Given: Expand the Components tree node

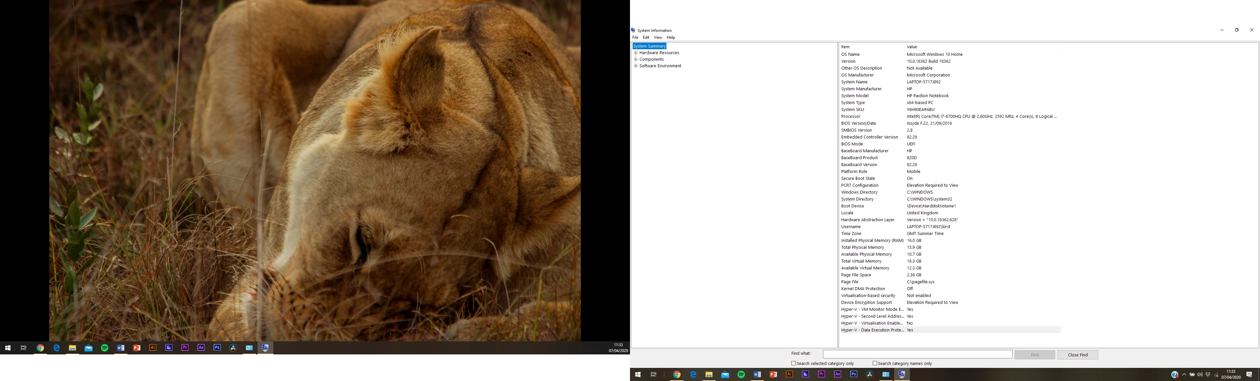Looking at the screenshot, I should click(x=636, y=59).
